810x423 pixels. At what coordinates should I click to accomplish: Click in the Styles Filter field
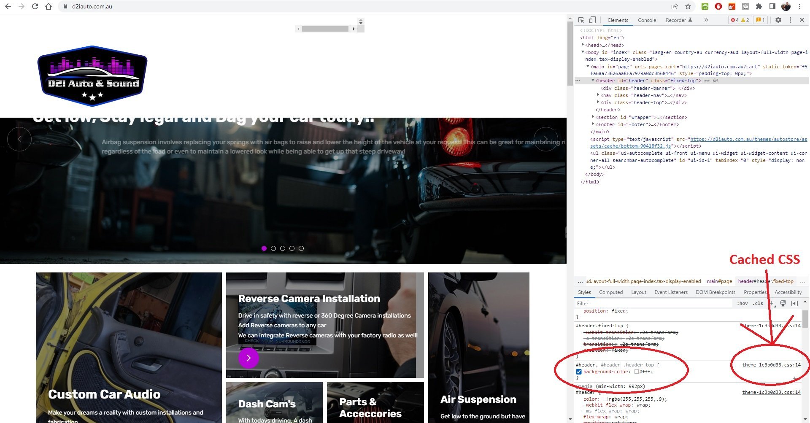tap(654, 303)
